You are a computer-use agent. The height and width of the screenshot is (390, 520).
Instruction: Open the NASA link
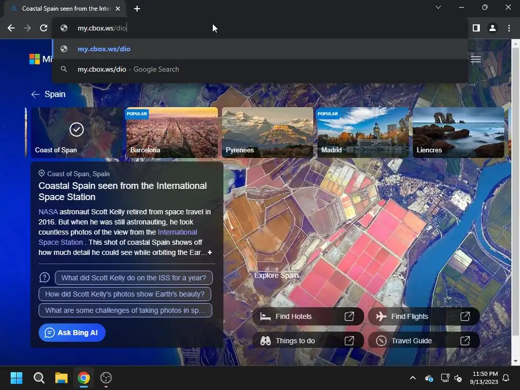tap(48, 212)
